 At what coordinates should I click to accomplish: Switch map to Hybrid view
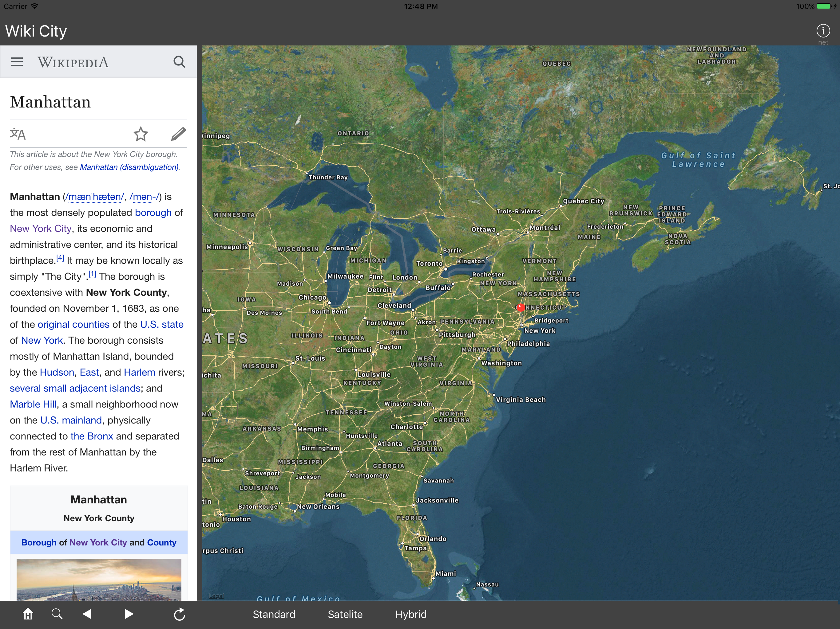(411, 614)
